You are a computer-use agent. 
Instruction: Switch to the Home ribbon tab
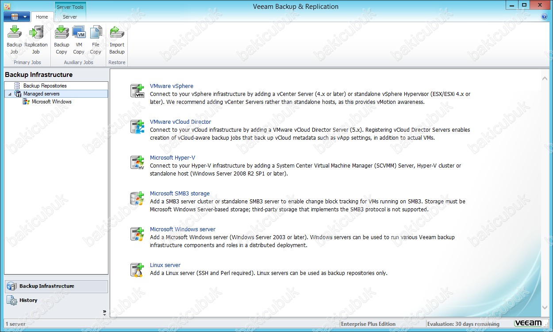pyautogui.click(x=42, y=17)
